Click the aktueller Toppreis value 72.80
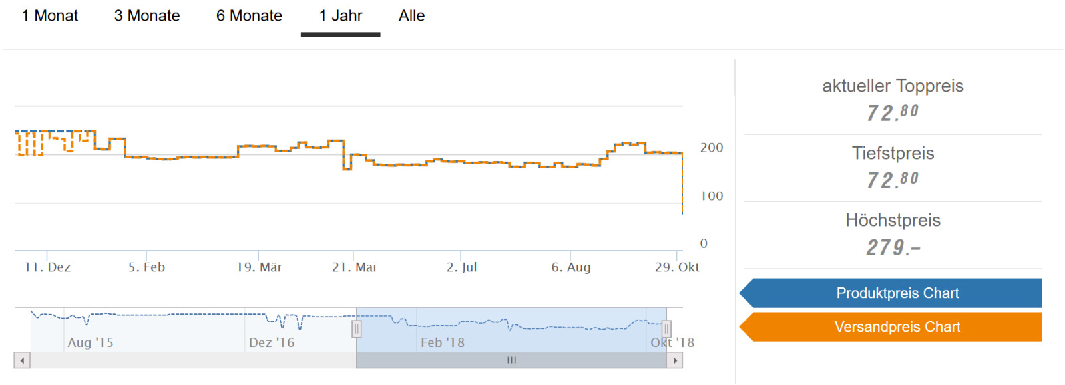Viewport: 1065px width, 385px height. point(893,112)
